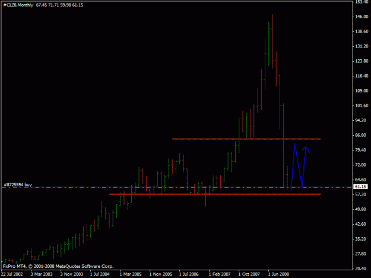The width and height of the screenshot is (371, 278).
Task: Select the upper red horizontal line near 86.80
Action: (x=246, y=139)
